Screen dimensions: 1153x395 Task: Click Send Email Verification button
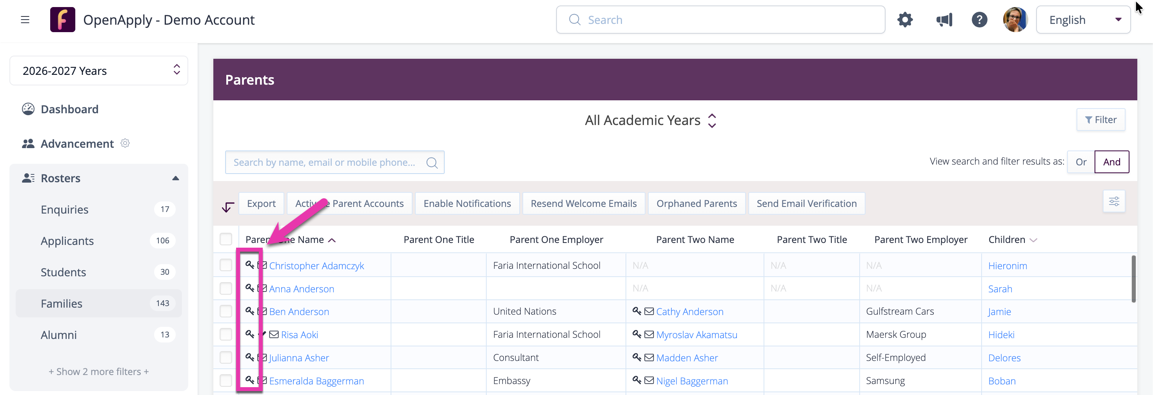pyautogui.click(x=806, y=203)
